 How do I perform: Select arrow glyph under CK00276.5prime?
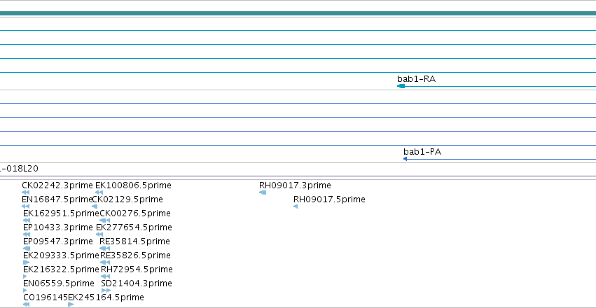[105, 220]
